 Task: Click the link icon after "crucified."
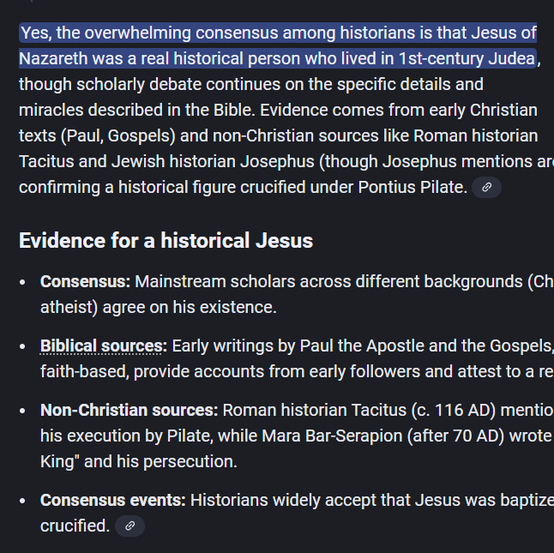tap(129, 526)
